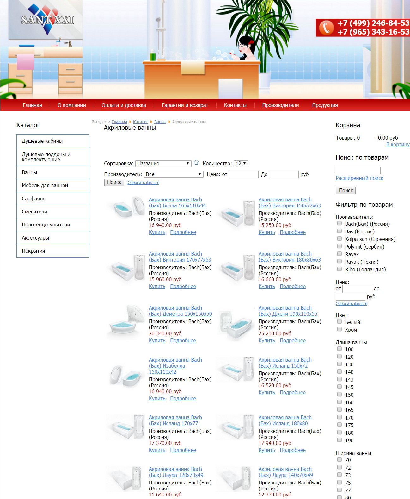Follow the В корзину link

click(398, 144)
